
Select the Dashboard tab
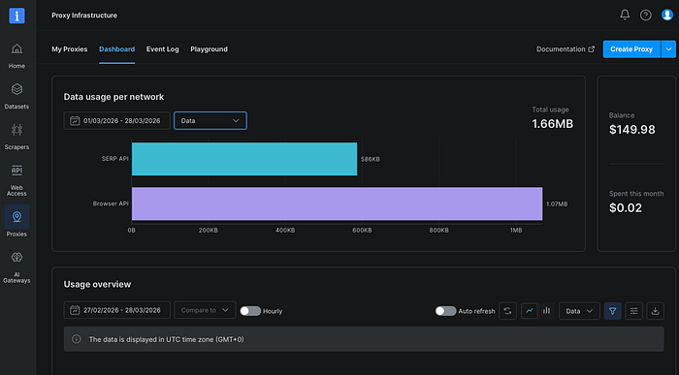tap(116, 49)
